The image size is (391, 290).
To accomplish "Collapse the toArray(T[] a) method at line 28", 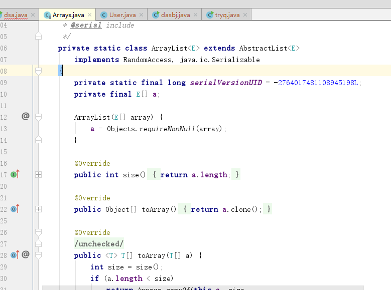I will [39, 255].
